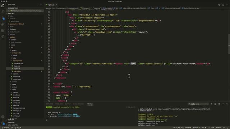Image resolution: width=230 pixels, height=129 pixels.
Task: Open notifications bell in status bar
Action: pos(227,128)
